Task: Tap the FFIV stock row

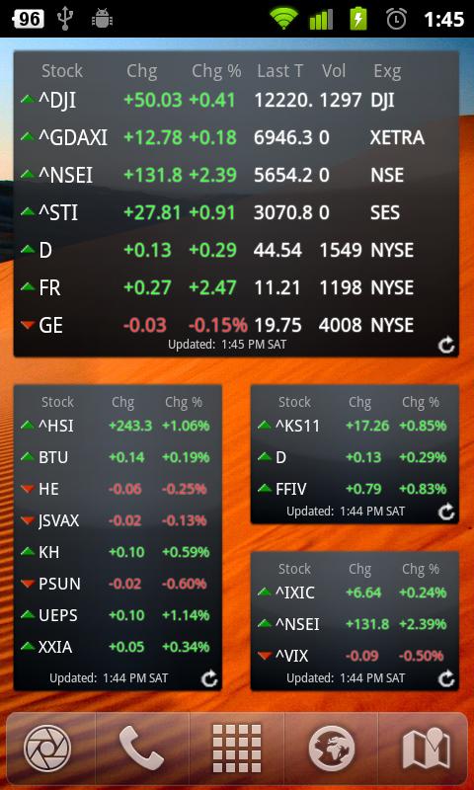Action: (355, 489)
